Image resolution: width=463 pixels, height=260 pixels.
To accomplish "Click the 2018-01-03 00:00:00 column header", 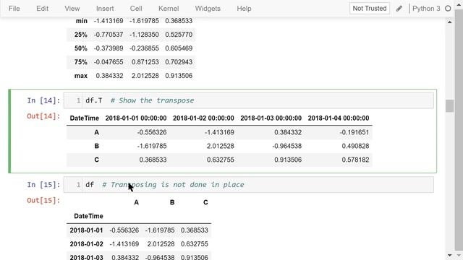I will tap(271, 118).
